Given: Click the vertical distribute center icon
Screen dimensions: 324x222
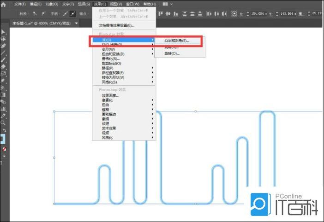Looking at the screenshot, I should [192, 14].
